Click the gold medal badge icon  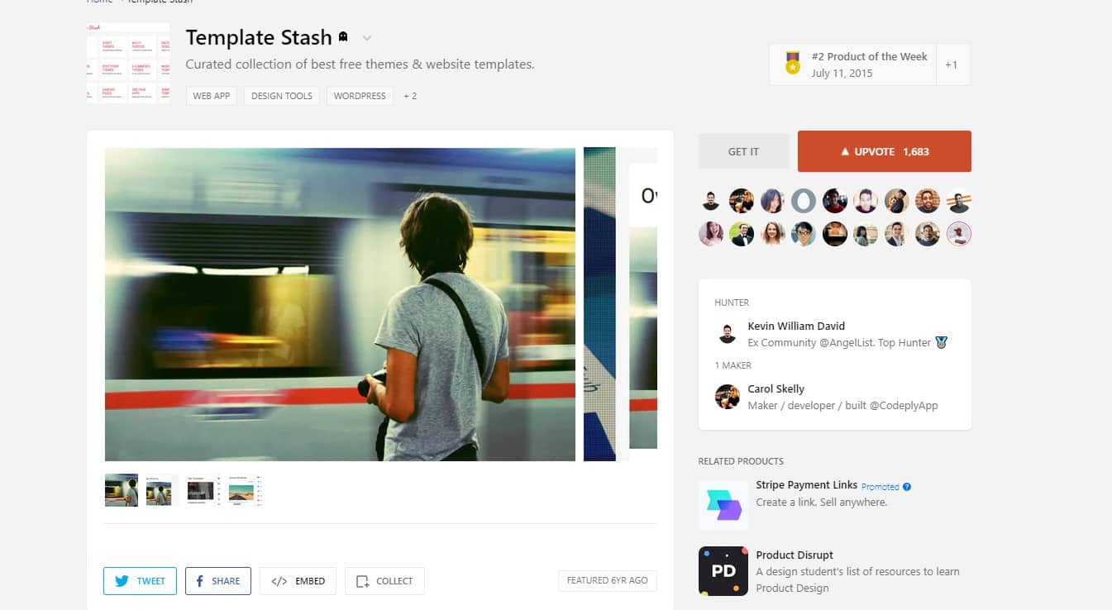(x=793, y=64)
